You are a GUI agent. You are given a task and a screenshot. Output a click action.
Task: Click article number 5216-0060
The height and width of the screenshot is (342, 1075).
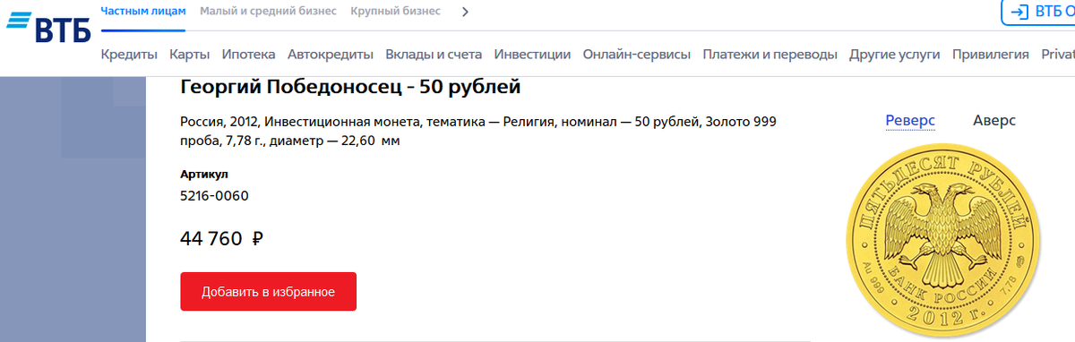215,196
